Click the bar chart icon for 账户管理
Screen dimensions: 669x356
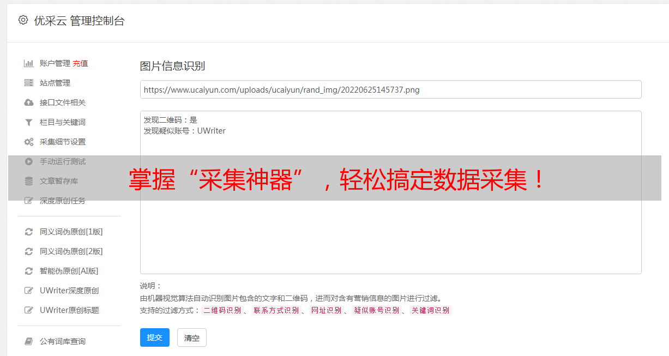(x=29, y=63)
